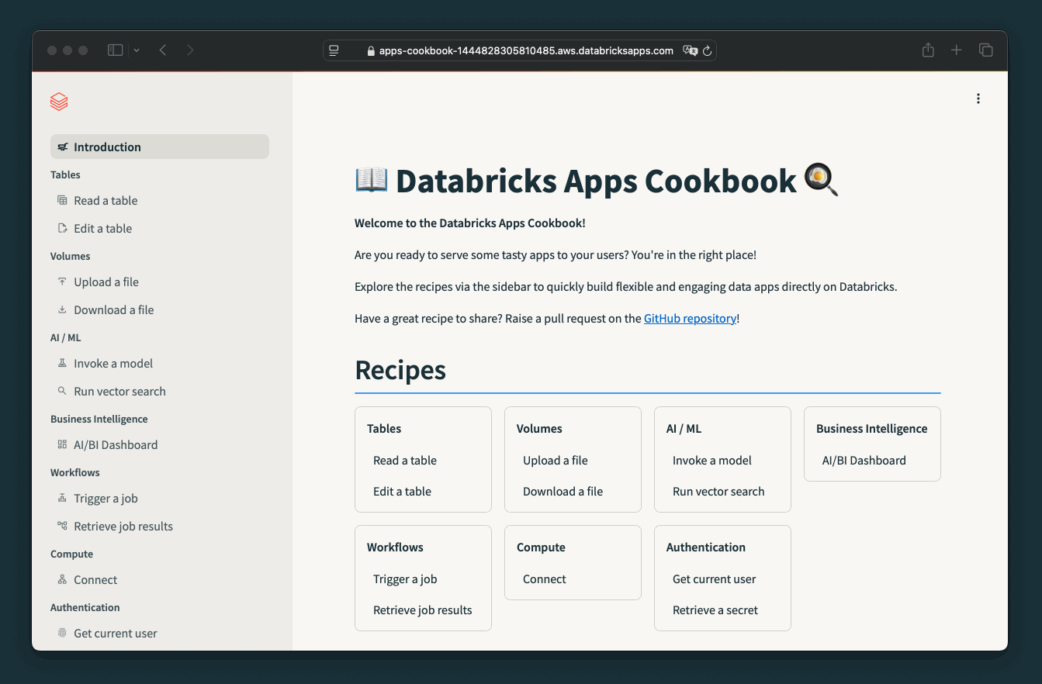Open Invoke a model in AI / ML card
Viewport: 1042px width, 684px height.
click(x=712, y=460)
